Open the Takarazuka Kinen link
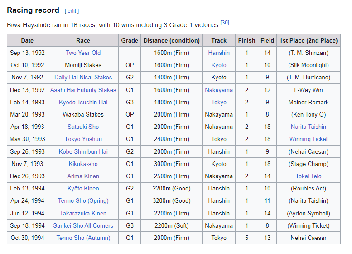 (83, 213)
